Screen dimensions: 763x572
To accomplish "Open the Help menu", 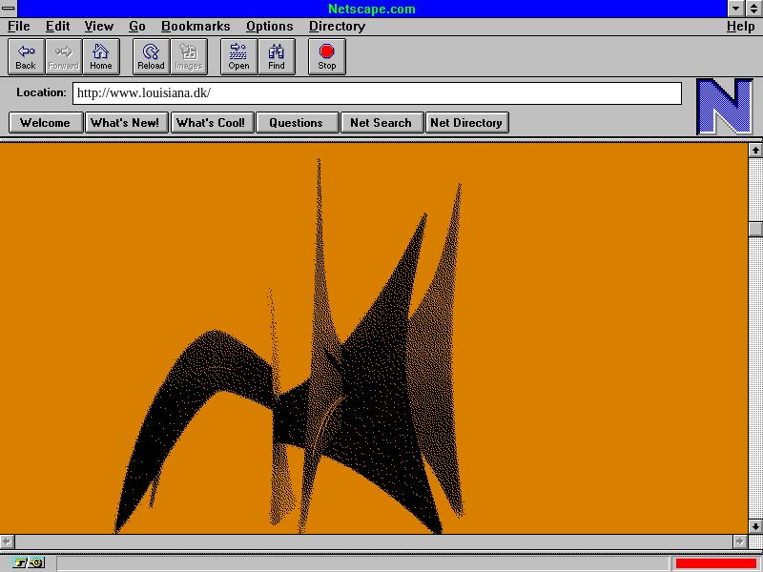I will click(740, 27).
